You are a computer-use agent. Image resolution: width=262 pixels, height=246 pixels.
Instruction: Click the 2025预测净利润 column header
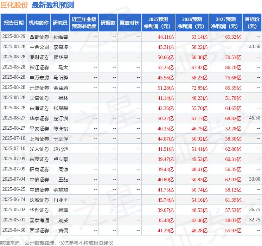click(158, 23)
